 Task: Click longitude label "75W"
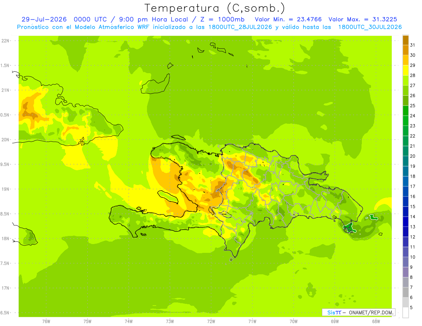[88, 321]
